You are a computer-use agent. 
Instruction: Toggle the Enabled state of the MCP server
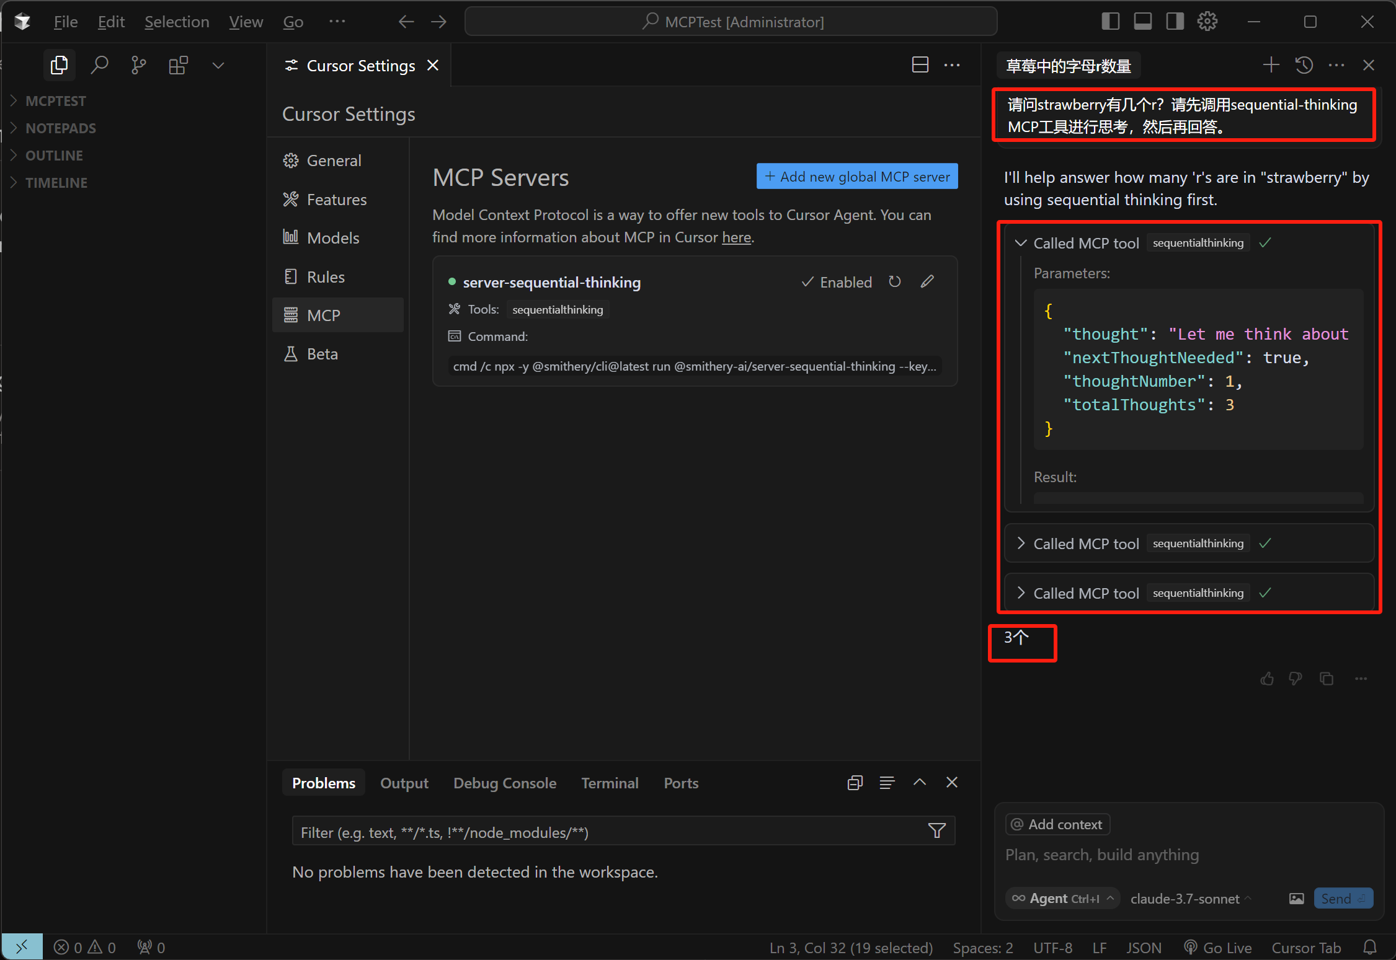(837, 282)
